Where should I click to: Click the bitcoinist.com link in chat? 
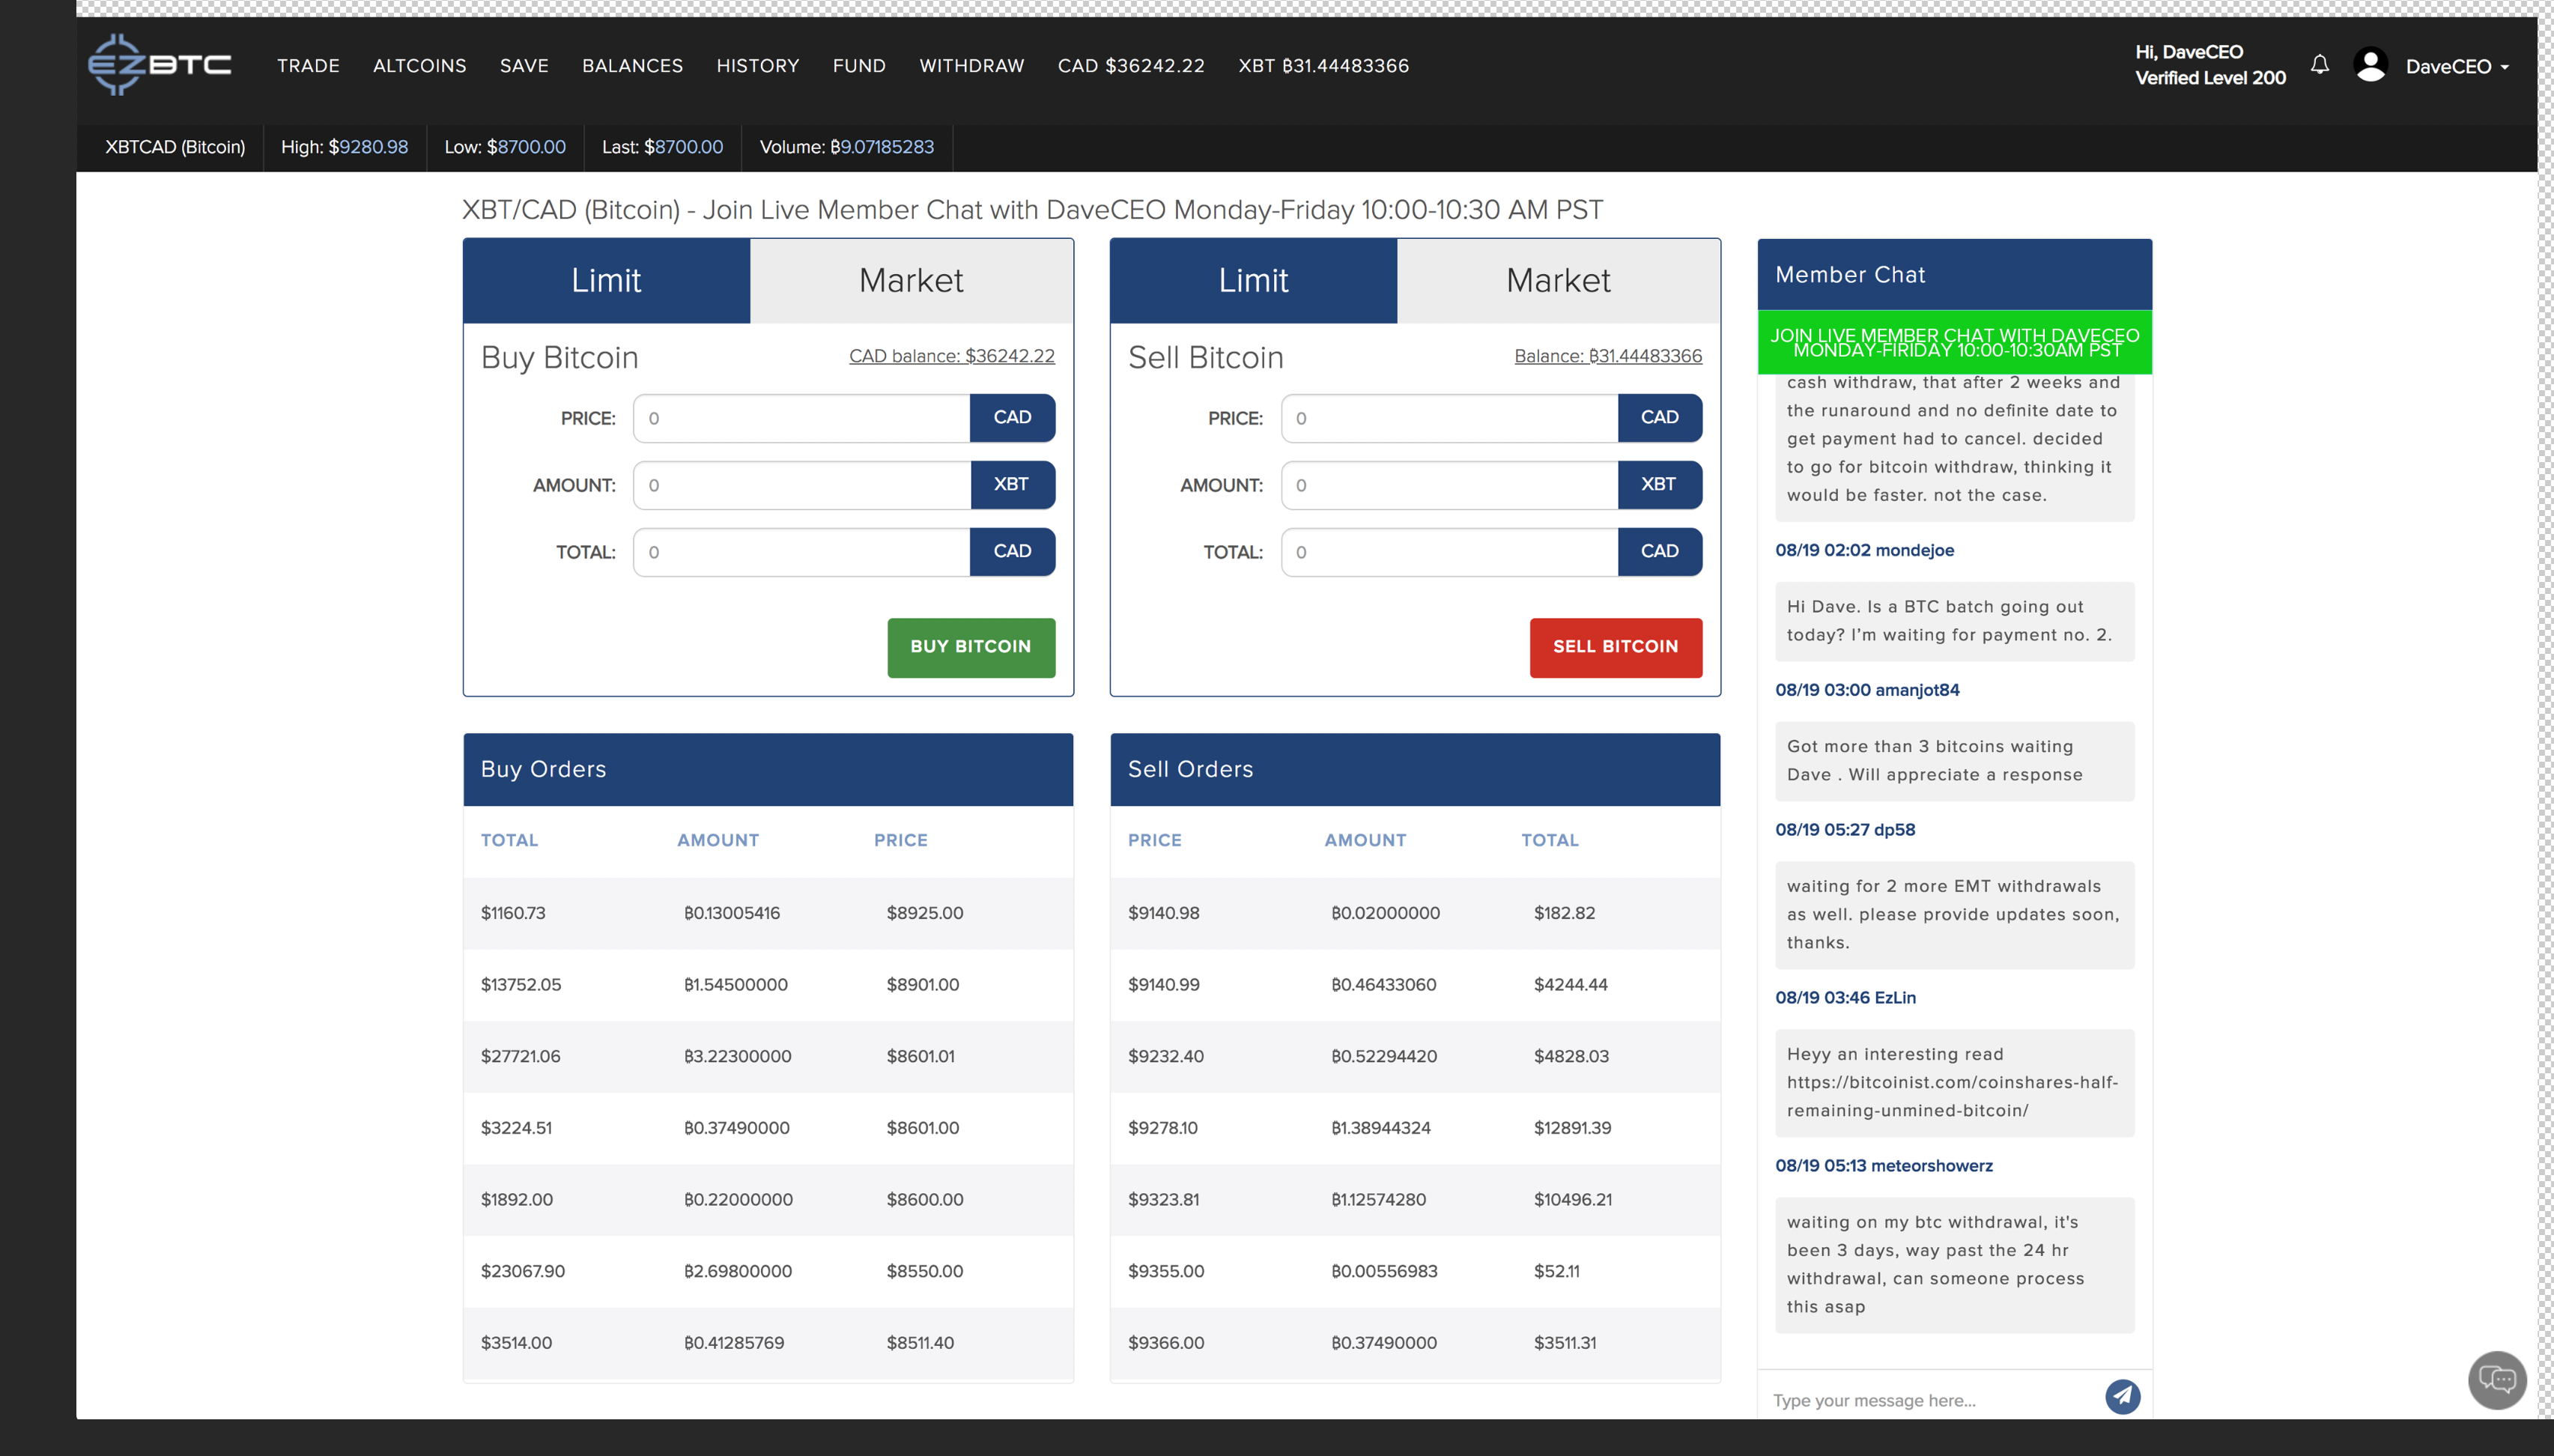pyautogui.click(x=1952, y=1096)
